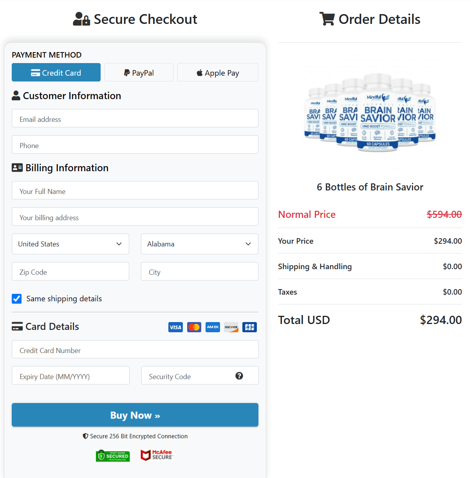Click the Visa card icon
This screenshot has width=471, height=478.
[175, 327]
